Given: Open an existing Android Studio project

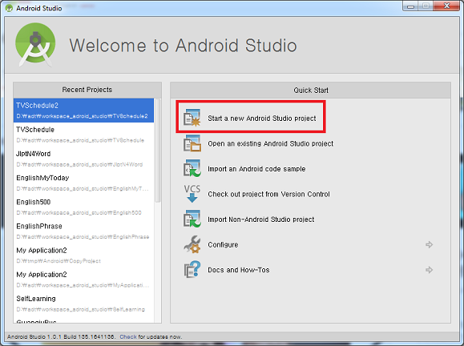Looking at the screenshot, I should (271, 143).
